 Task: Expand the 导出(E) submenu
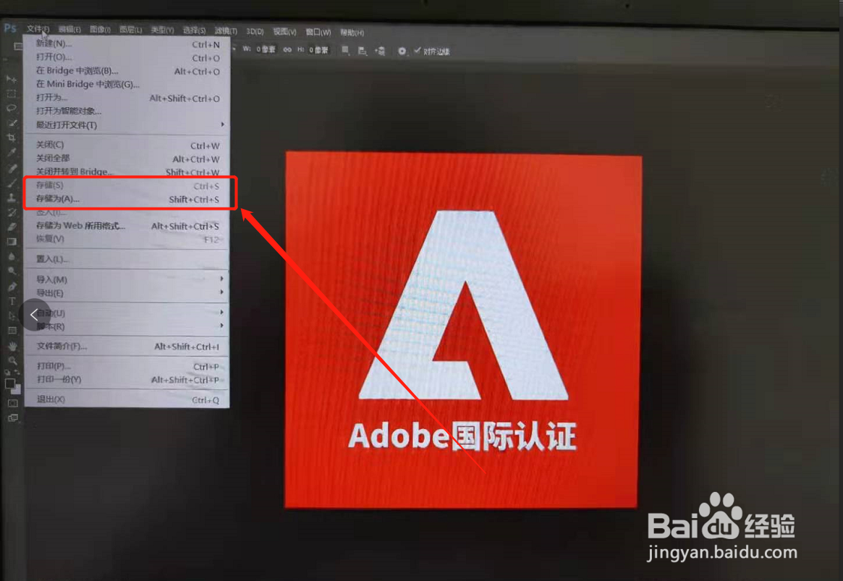coord(221,292)
